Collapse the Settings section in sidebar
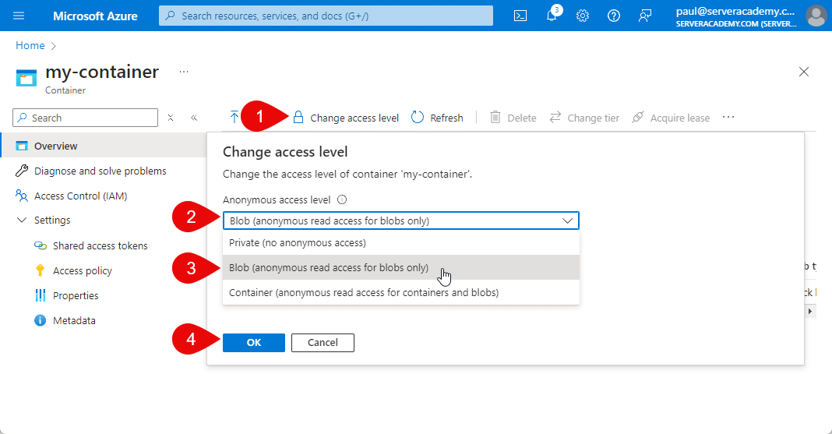Viewport: 832px width, 434px height. tap(22, 221)
